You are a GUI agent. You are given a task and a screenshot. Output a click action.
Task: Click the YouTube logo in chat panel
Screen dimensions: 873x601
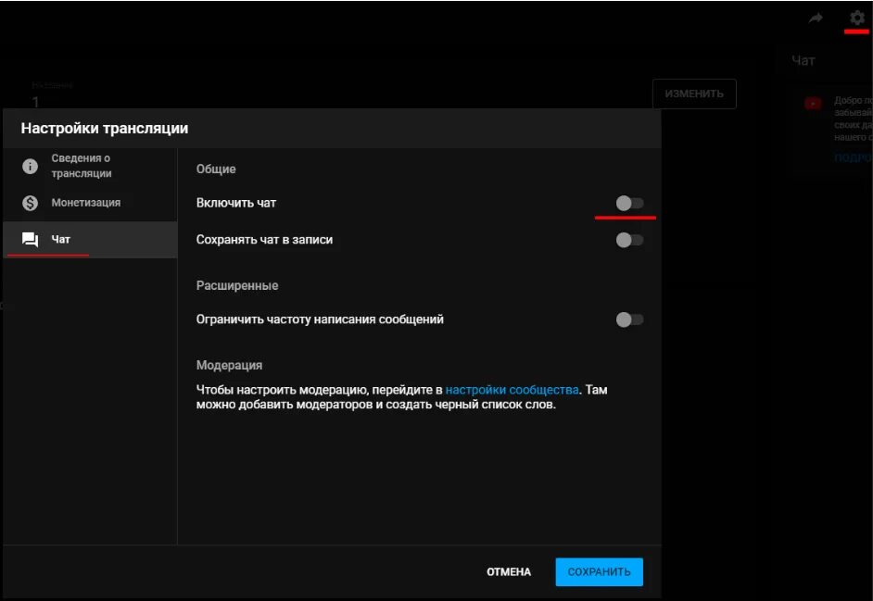(813, 104)
